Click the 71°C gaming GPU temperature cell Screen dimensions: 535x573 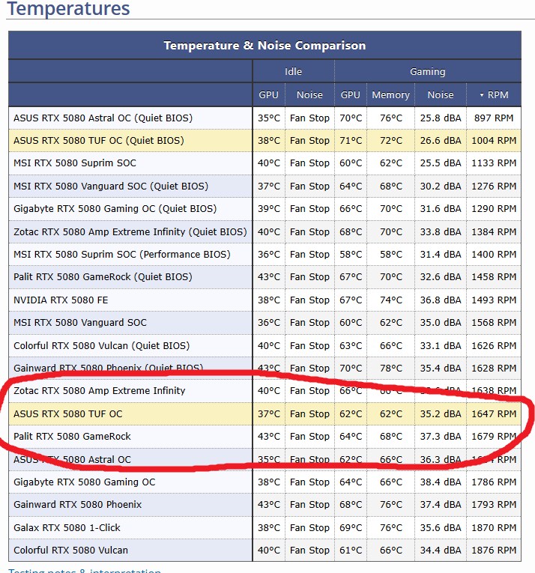click(x=351, y=141)
